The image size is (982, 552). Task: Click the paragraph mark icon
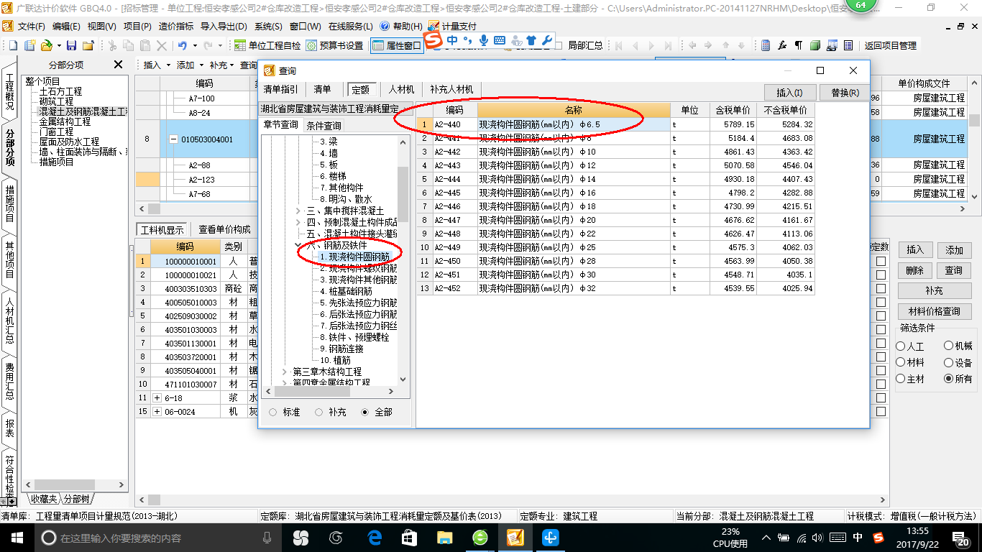coord(798,45)
